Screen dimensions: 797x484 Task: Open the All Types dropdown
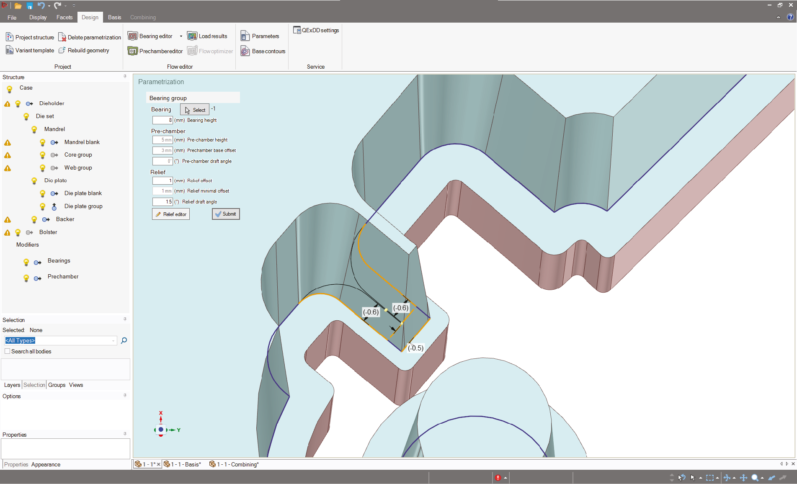click(113, 341)
